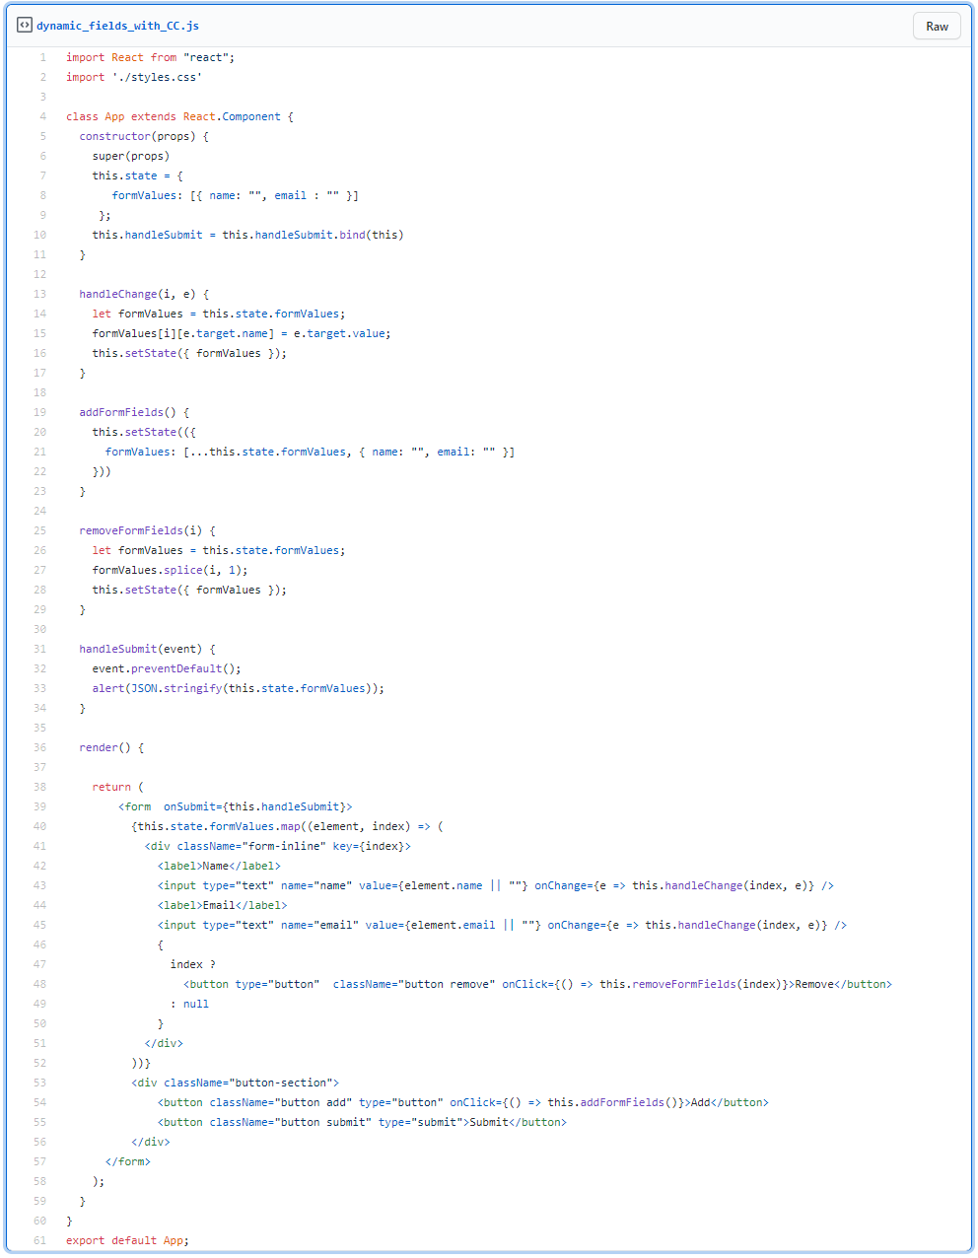The width and height of the screenshot is (978, 1258).
Task: Select line number 1
Action: click(42, 57)
